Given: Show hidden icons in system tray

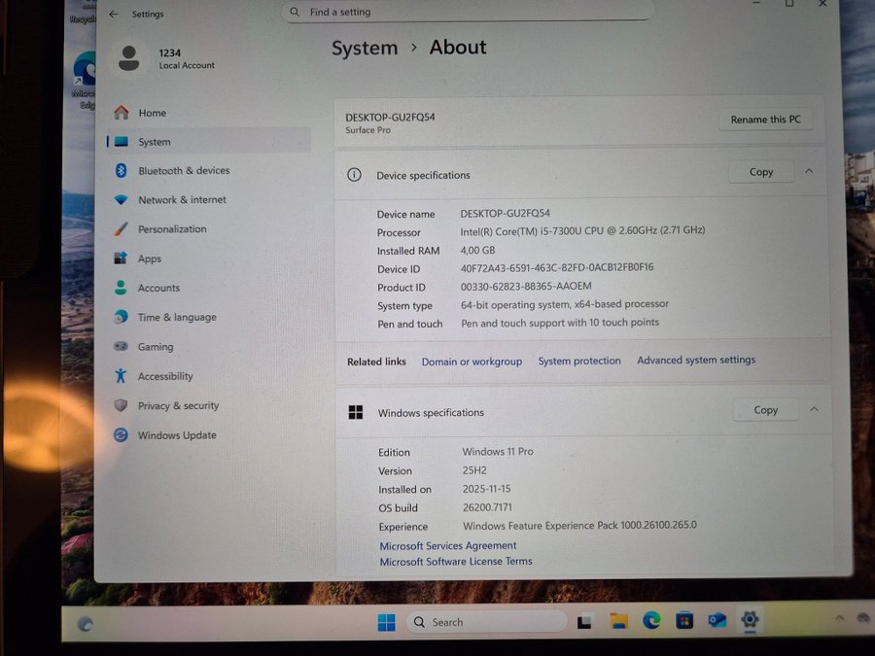Looking at the screenshot, I should (x=838, y=618).
